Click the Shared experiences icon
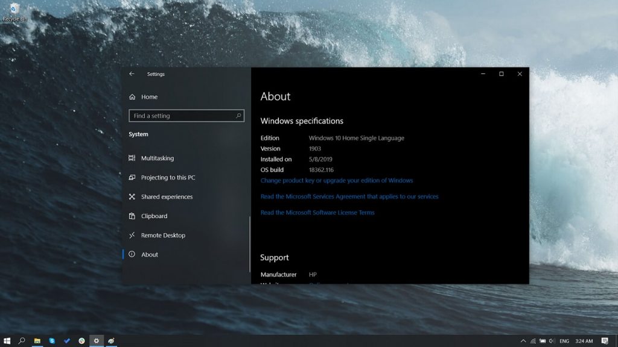The image size is (618, 347). pos(132,197)
